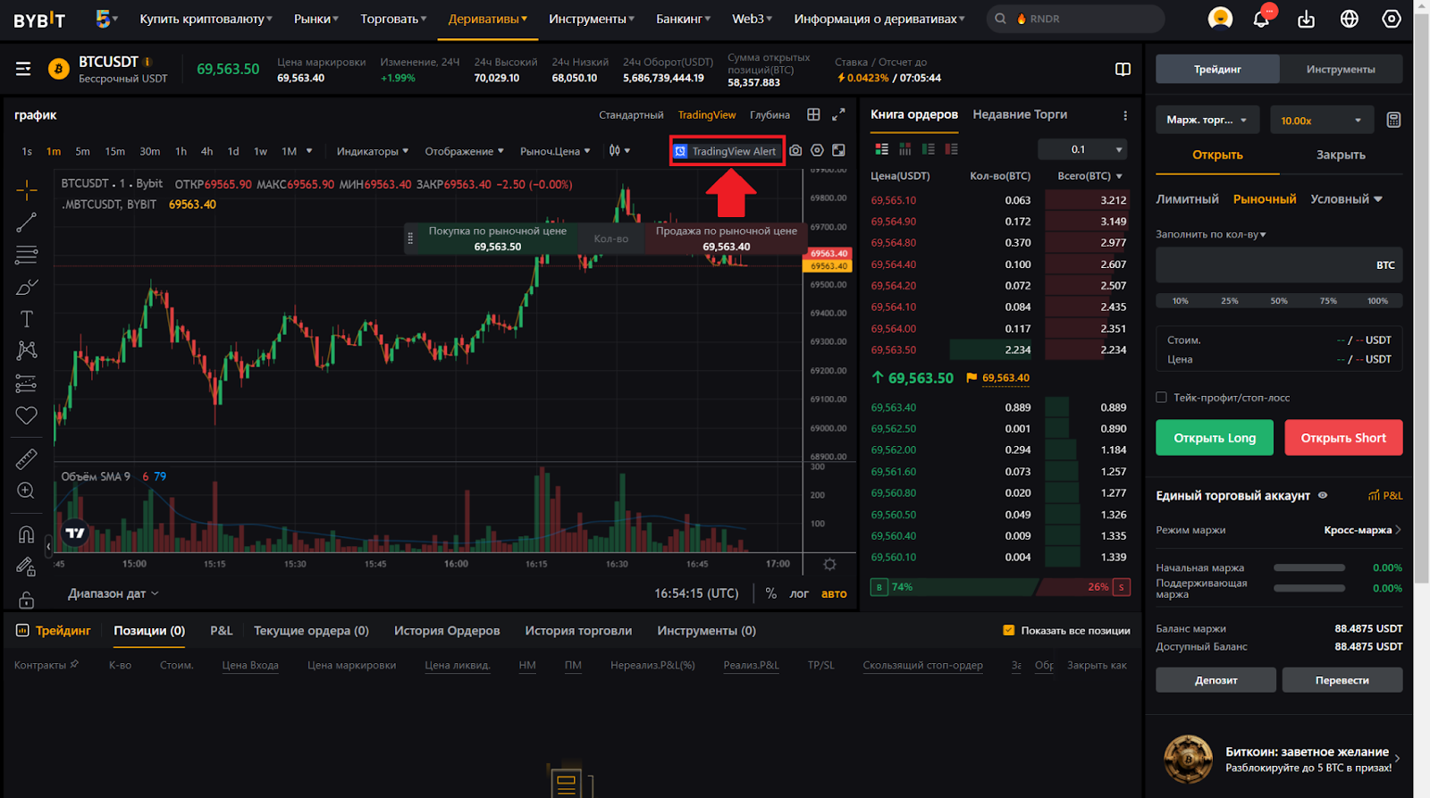Open order book three-dot options menu

tap(1125, 115)
